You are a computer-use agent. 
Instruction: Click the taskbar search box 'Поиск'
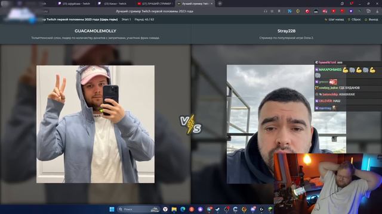(138, 209)
